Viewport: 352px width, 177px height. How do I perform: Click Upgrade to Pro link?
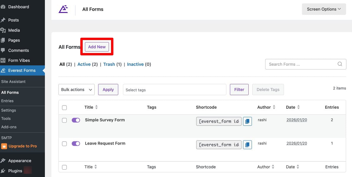point(23,146)
